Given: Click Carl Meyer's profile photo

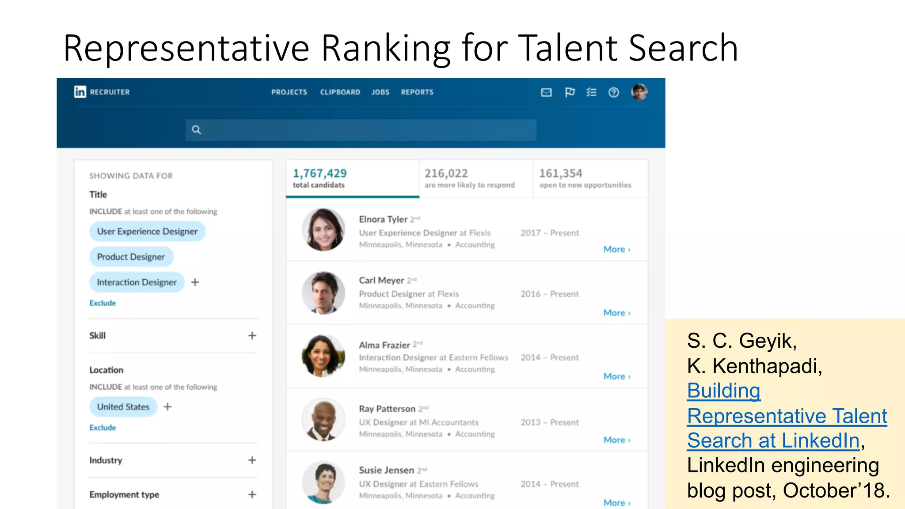Looking at the screenshot, I should [x=323, y=293].
